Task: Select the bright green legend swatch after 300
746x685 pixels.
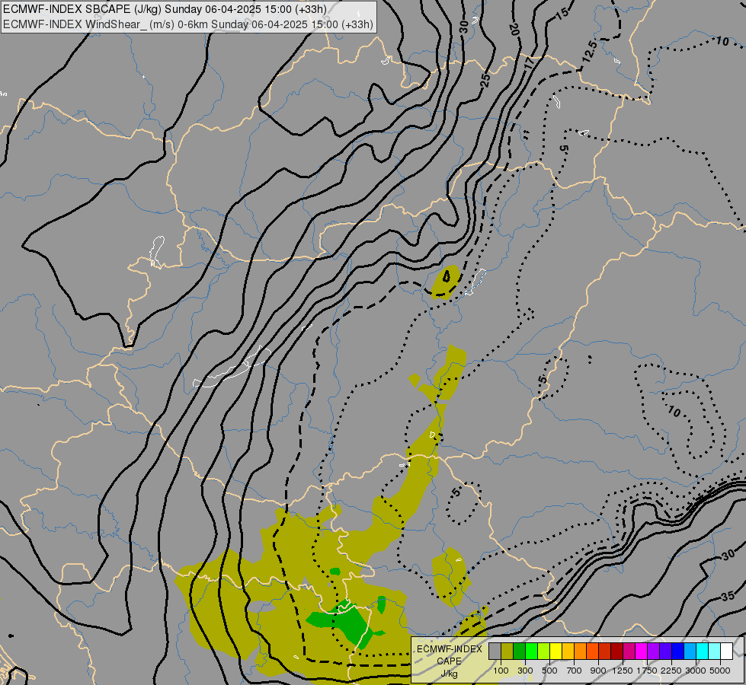Action: tap(531, 651)
